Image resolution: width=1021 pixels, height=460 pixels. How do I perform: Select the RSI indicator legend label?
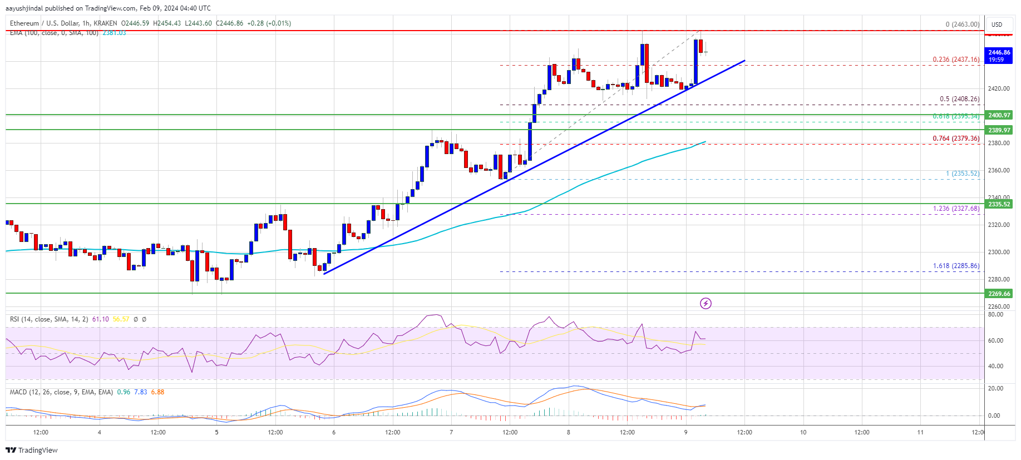click(49, 319)
